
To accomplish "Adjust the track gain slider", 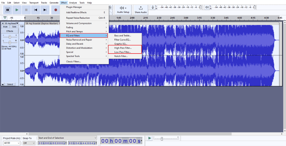I will (10, 37).
